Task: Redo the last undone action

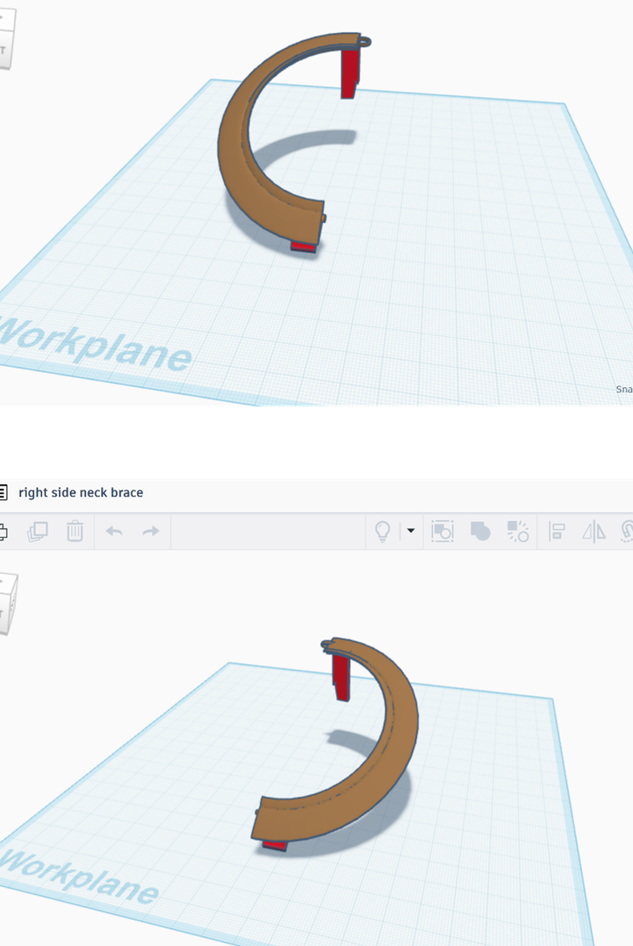Action: (151, 531)
